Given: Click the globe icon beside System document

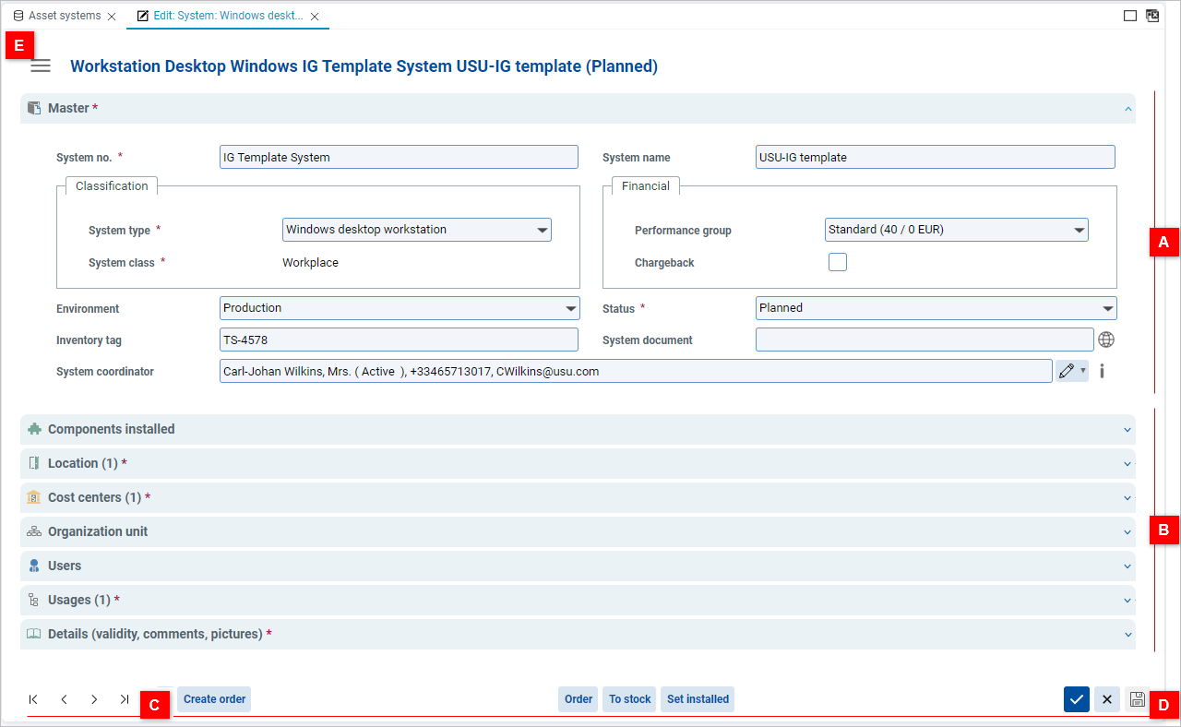Looking at the screenshot, I should (x=1106, y=340).
